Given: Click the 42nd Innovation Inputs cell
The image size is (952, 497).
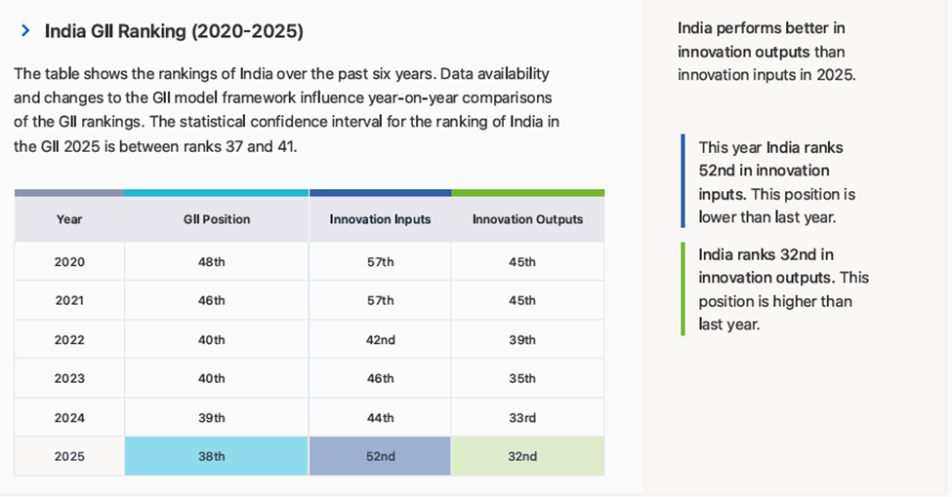Looking at the screenshot, I should 380,340.
